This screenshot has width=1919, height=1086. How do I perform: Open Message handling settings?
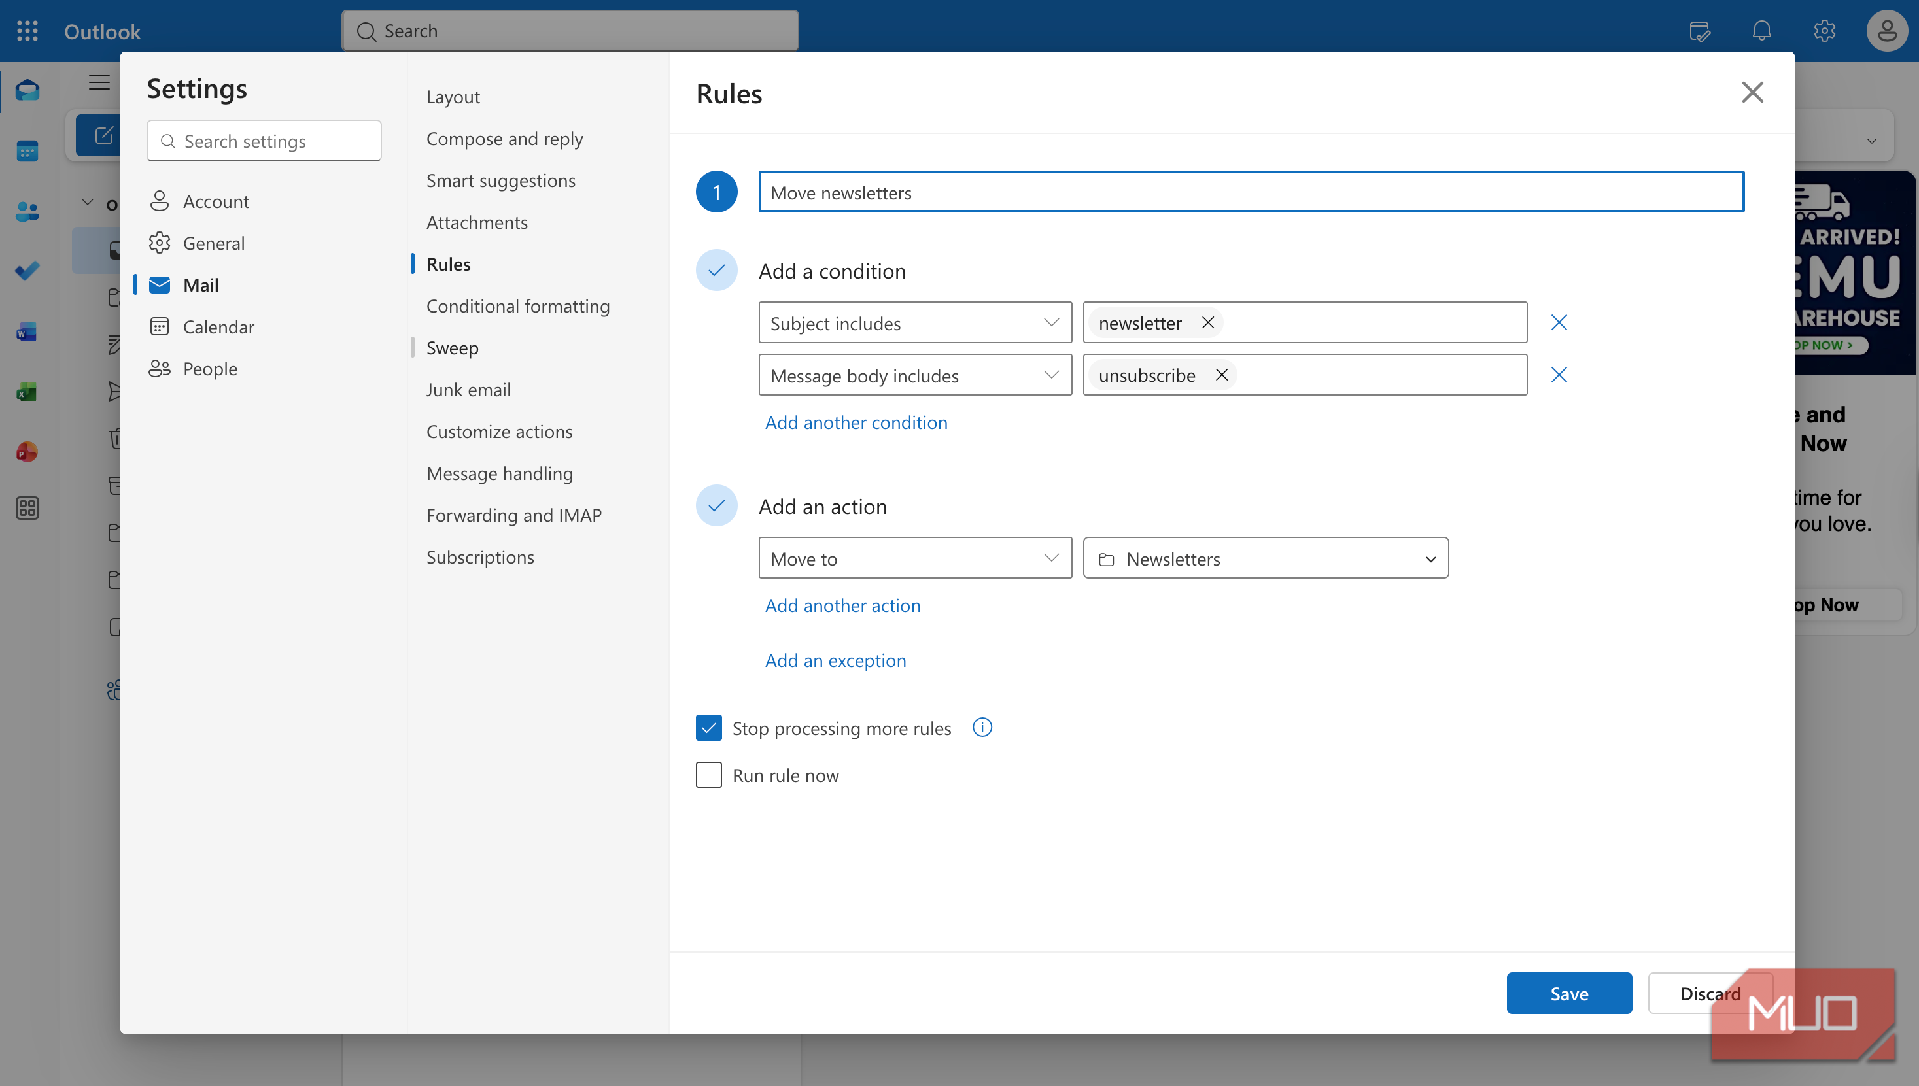pyautogui.click(x=500, y=473)
